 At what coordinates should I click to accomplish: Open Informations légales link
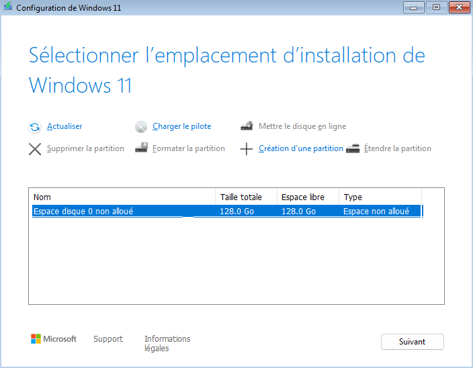pos(167,344)
